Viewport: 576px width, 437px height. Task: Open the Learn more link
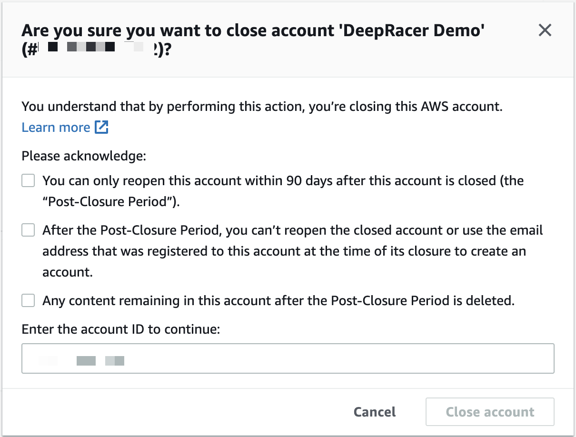[x=65, y=128]
